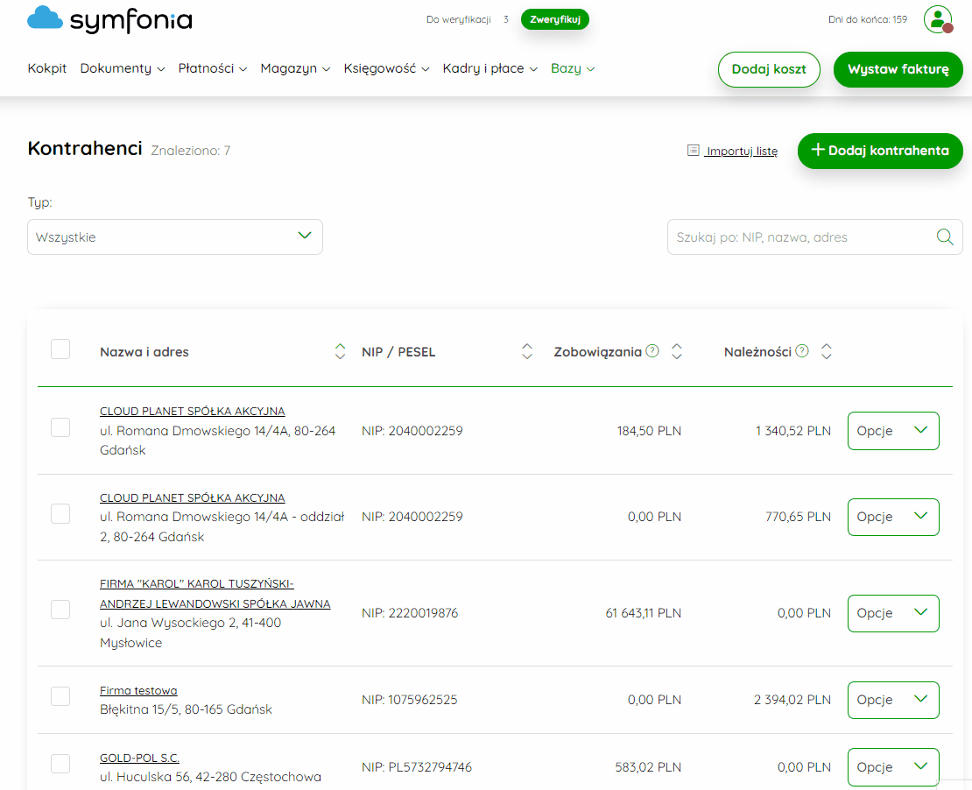Sort by Nazwa i adres arrows

point(340,351)
